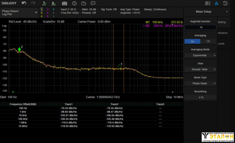Click the peak search marker icon
Viewport: 235px width, 143px height.
coord(44,3)
